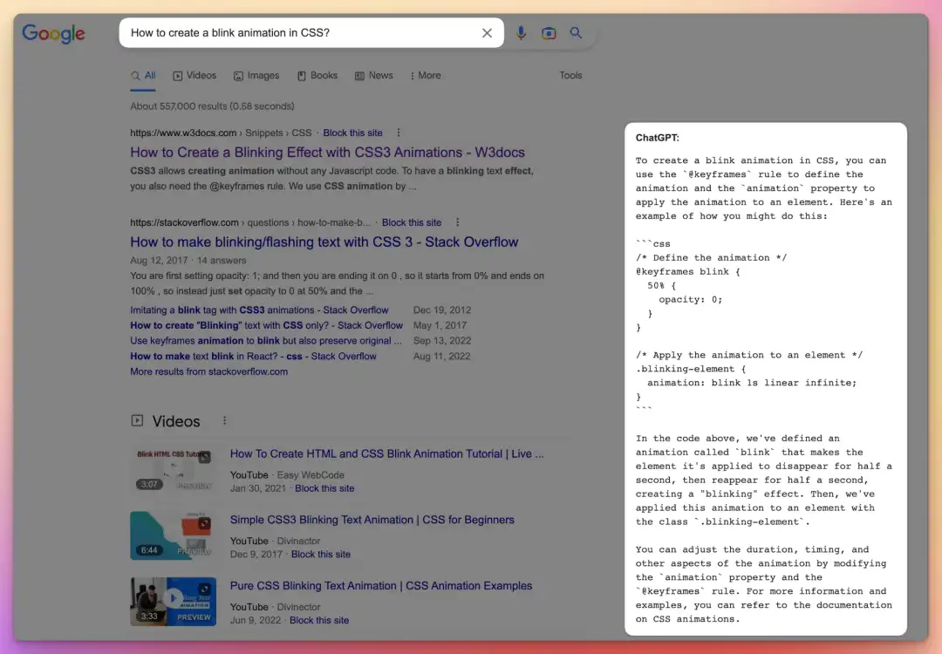Open Use keyframes animation to blink link
This screenshot has height=654, width=942.
[266, 340]
